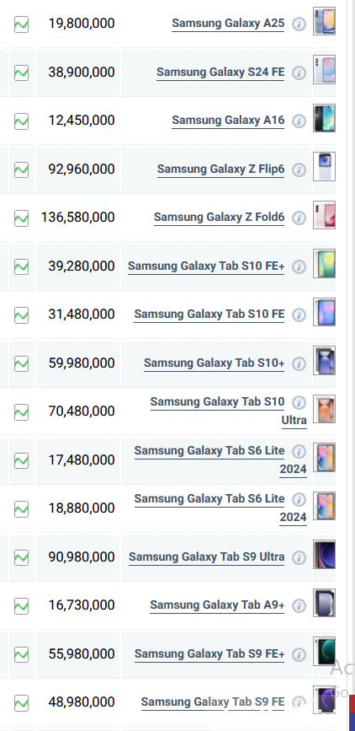355x731 pixels.
Task: Open Galaxy Tab S6 Lite 2024 link priced 17,480,000
Action: pos(220,460)
